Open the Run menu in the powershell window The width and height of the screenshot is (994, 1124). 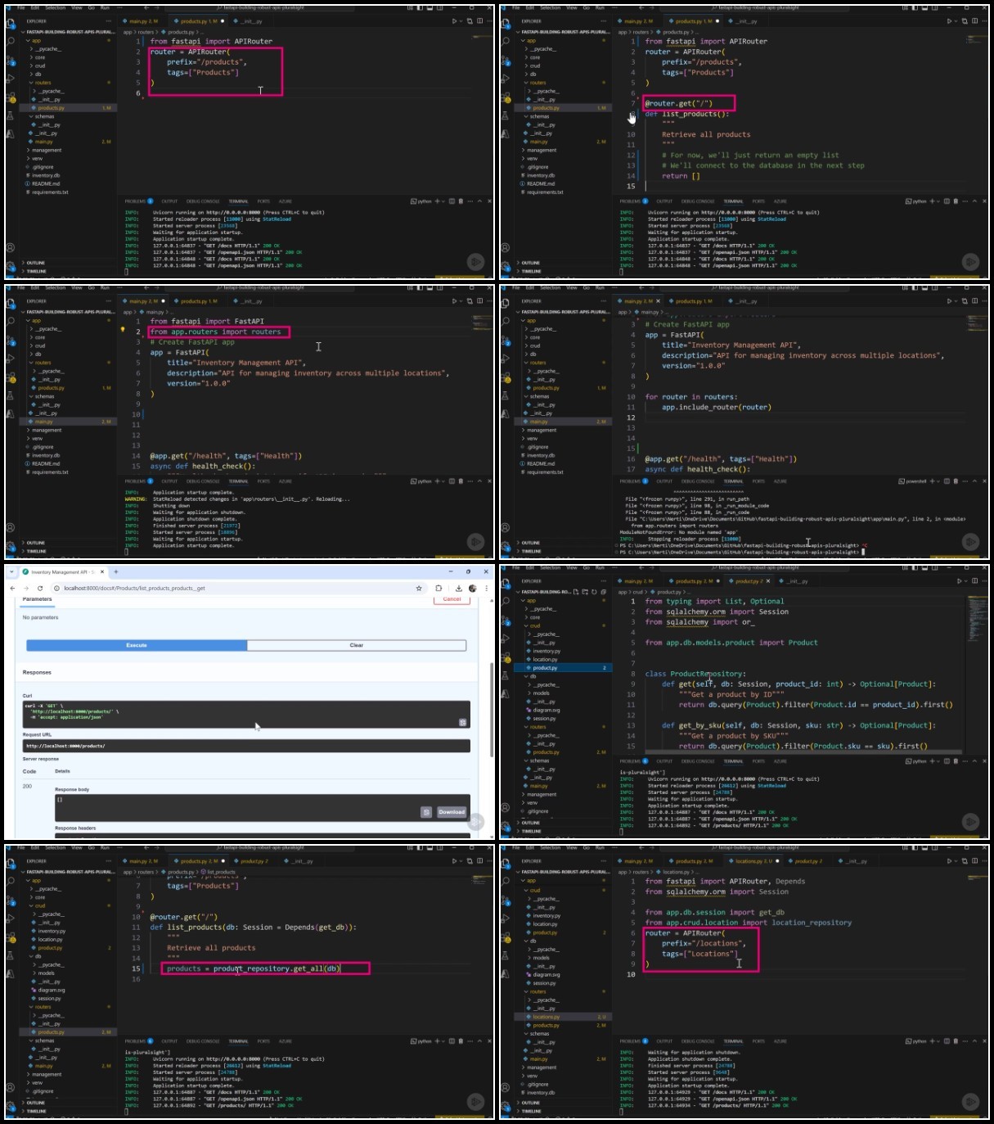click(x=600, y=287)
